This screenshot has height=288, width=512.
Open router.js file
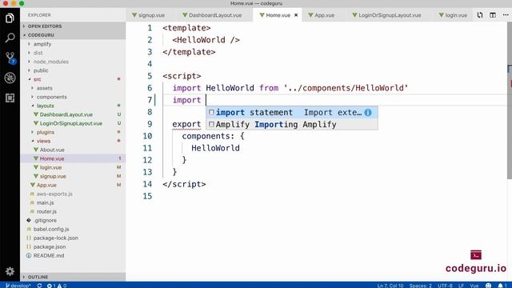[73, 211]
